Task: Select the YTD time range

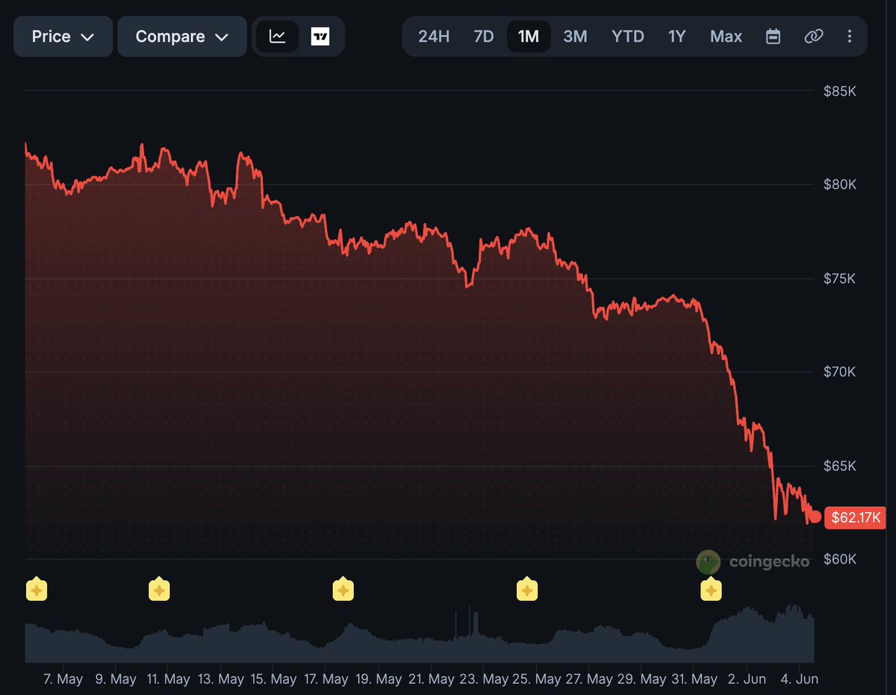Action: pyautogui.click(x=628, y=37)
